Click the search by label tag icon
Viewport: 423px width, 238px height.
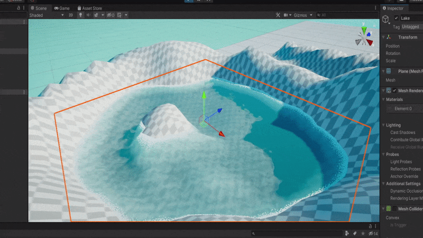pyautogui.click(x=354, y=233)
